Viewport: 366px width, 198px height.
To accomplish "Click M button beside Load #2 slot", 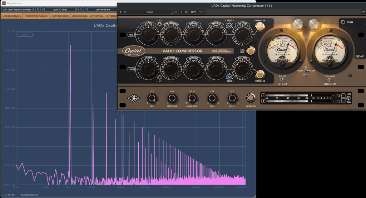I will (78, 10).
